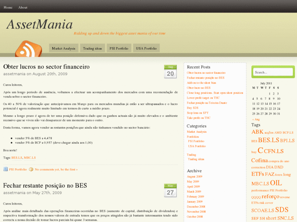Open recent post 'Buy SDS'

click(x=192, y=108)
